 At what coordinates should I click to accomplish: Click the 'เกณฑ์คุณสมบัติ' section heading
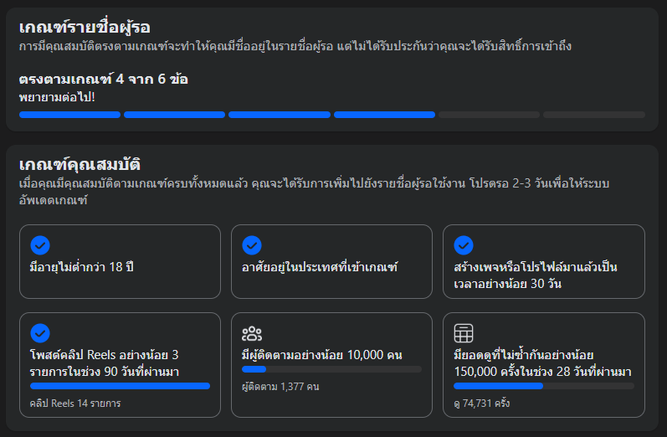[x=80, y=165]
